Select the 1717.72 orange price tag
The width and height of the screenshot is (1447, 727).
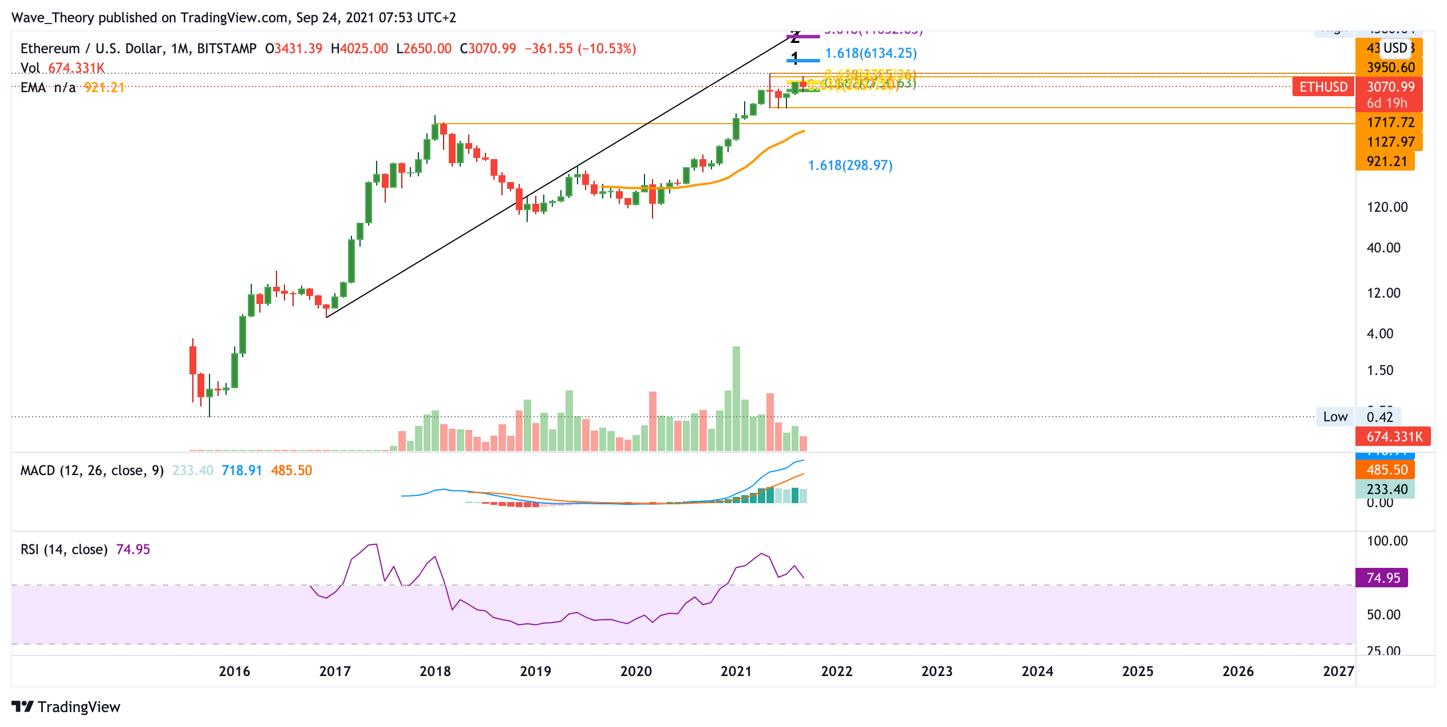click(1390, 123)
